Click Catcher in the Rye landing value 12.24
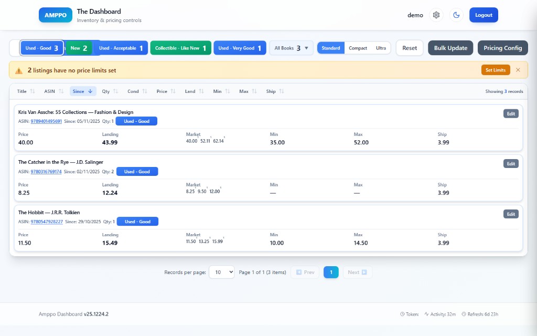The width and height of the screenshot is (537, 336). 110,193
